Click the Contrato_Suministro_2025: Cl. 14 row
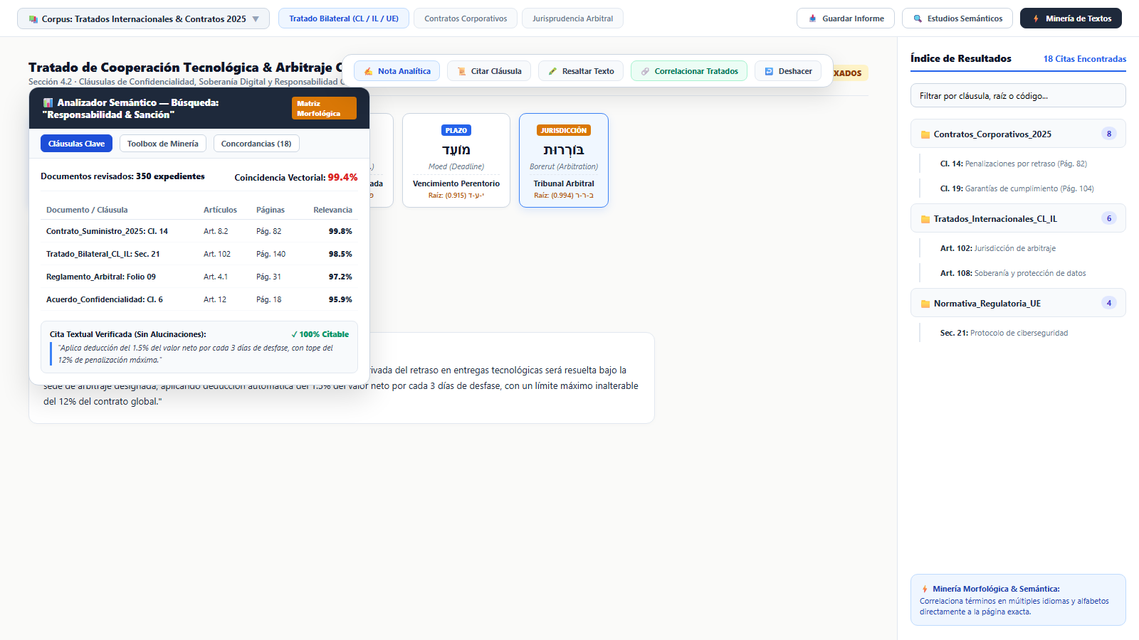This screenshot has height=640, width=1139. tap(199, 231)
